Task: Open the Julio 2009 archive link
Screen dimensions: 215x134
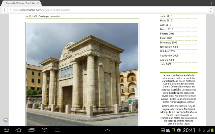Action: (x=166, y=64)
